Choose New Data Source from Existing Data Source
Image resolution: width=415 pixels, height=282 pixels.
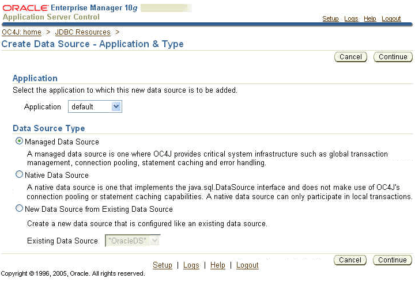click(x=19, y=208)
